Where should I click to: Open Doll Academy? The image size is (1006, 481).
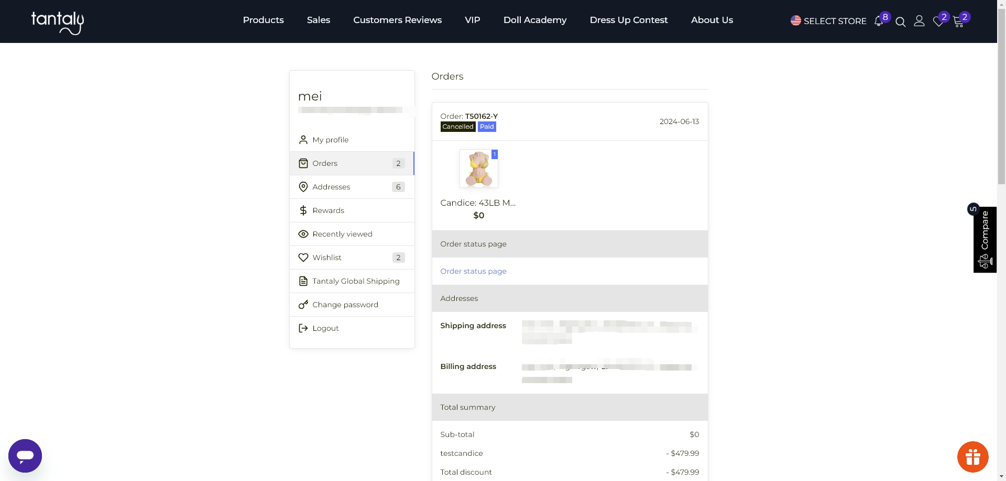[x=535, y=20]
